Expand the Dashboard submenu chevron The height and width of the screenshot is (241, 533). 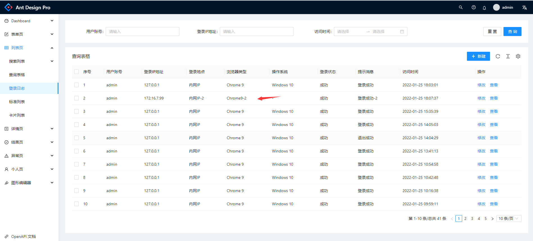pos(52,21)
